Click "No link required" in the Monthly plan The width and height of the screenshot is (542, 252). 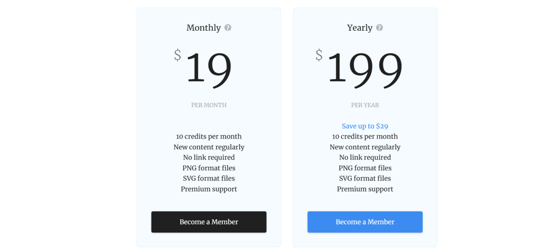coord(209,157)
